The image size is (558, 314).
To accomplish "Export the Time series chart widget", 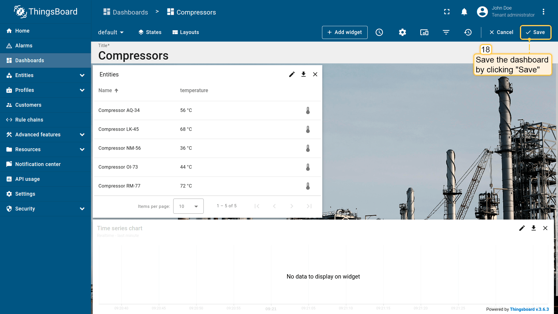I will (534, 228).
